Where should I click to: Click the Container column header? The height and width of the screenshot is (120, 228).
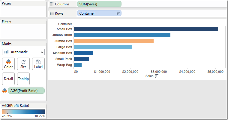pyautogui.click(x=65, y=24)
